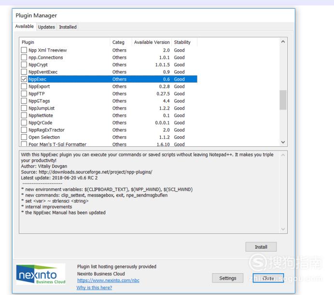
Task: Select the NppFTP plugin name
Action: 37,94
